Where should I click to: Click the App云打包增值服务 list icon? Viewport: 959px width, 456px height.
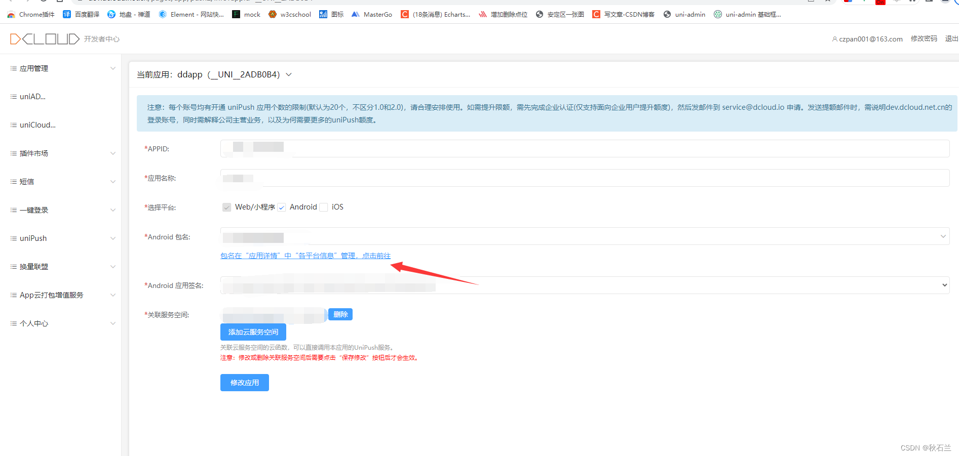14,295
